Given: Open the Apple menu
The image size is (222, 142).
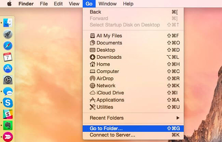Looking at the screenshot, I should tap(10, 4).
